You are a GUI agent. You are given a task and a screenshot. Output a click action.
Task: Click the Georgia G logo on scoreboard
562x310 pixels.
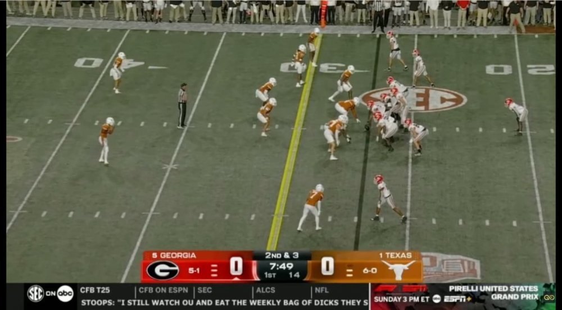(x=163, y=270)
